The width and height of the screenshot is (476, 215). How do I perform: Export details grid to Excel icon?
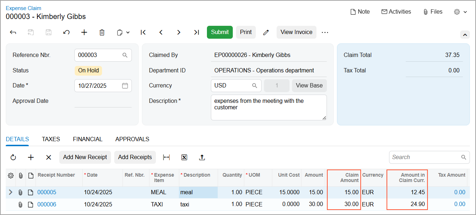[x=184, y=157]
